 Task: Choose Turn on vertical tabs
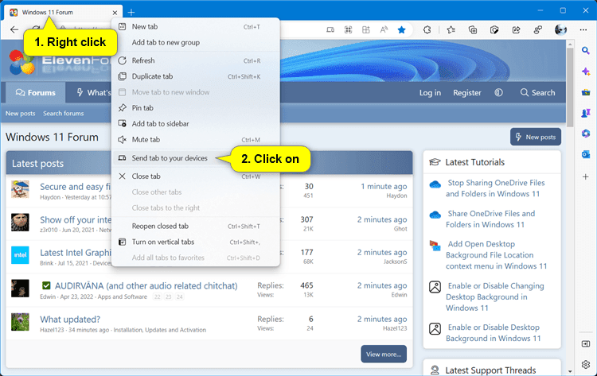(x=196, y=242)
